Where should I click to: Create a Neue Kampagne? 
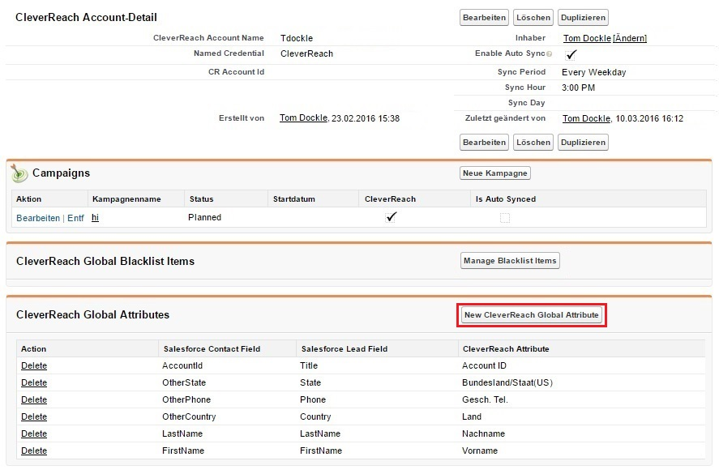pyautogui.click(x=495, y=173)
